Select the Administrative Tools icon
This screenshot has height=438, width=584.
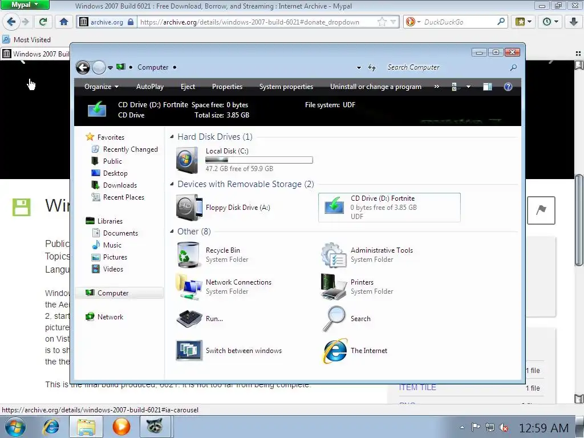(333, 255)
